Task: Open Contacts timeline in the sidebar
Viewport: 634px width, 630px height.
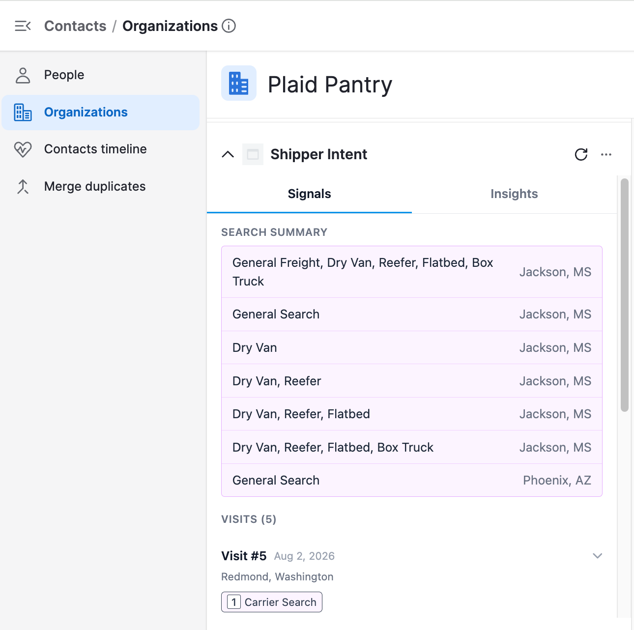Action: click(x=101, y=149)
